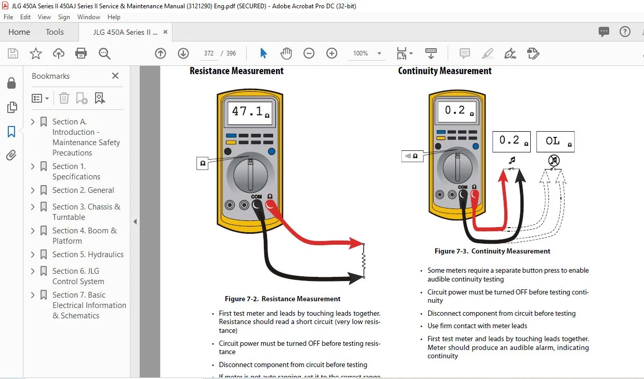
Task: Save the file using the floppy icon
Action: click(x=13, y=53)
